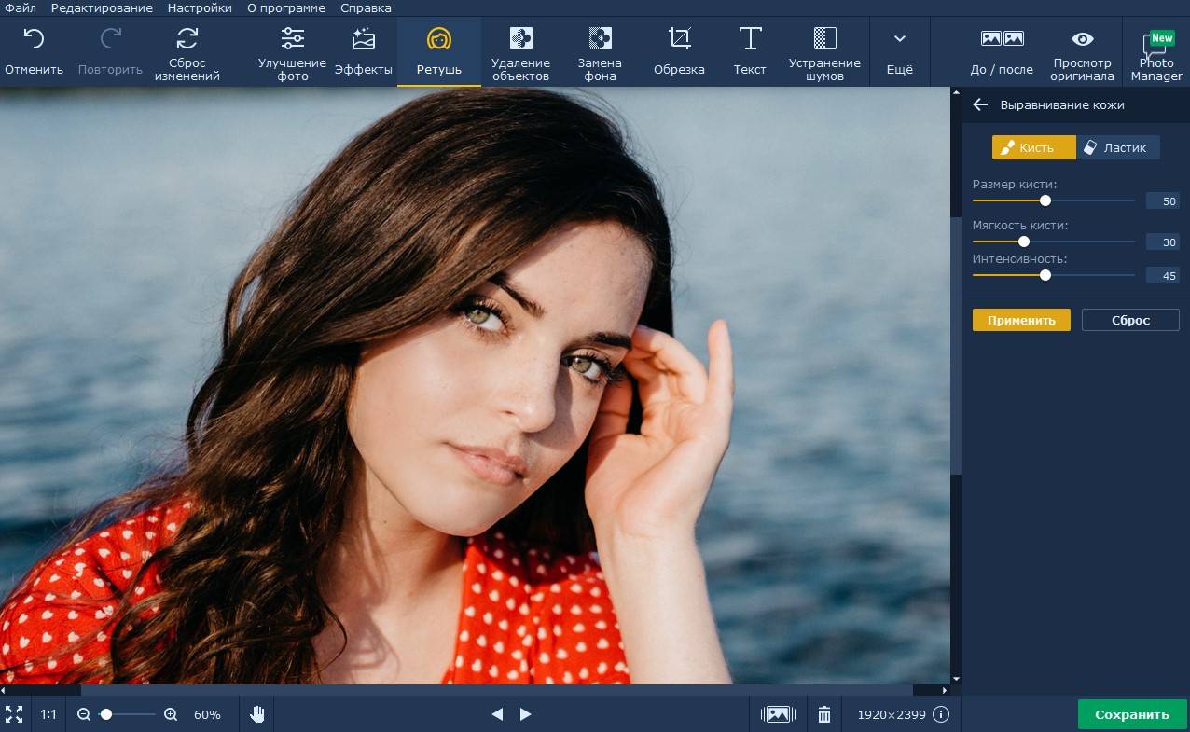Screen dimensions: 1190x732
Task: Open the О программе menu
Action: pos(286,7)
